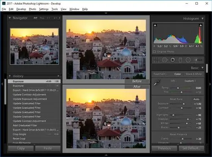Click the Copy settings button
Screen dimensions: 212x157
pos(21,148)
